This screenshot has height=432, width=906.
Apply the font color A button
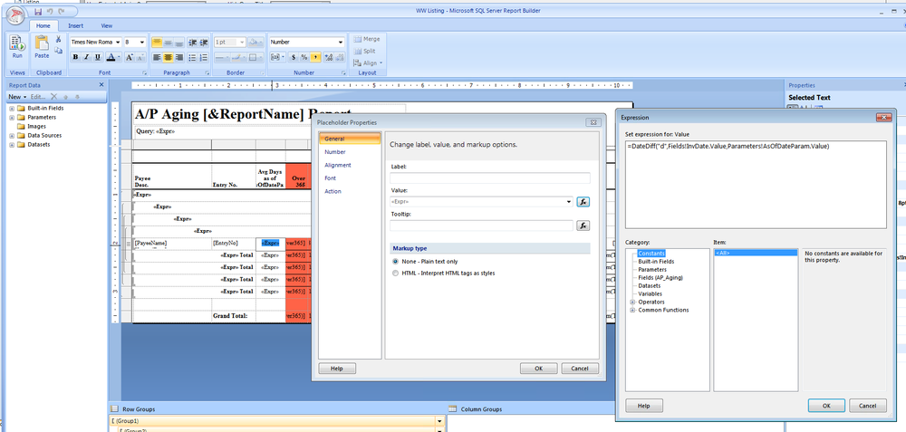click(x=110, y=57)
